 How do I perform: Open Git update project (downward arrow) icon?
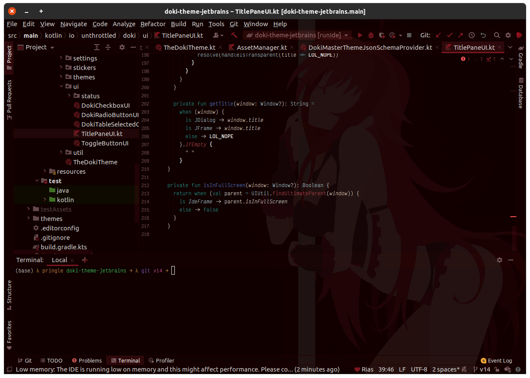click(x=437, y=35)
